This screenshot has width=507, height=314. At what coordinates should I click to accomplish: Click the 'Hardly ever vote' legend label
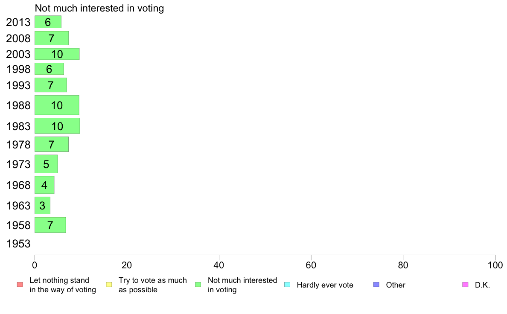pos(325,285)
